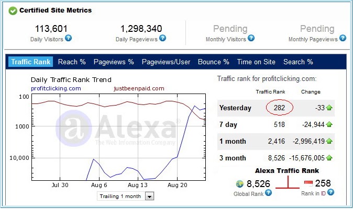Switch to the Search % tab

pos(298,62)
